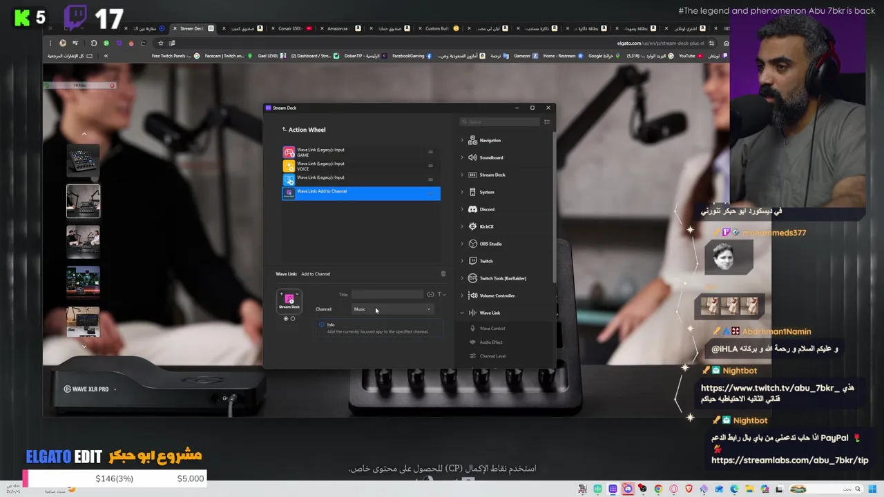This screenshot has width=884, height=497.
Task: Expand the Discord category
Action: point(462,209)
